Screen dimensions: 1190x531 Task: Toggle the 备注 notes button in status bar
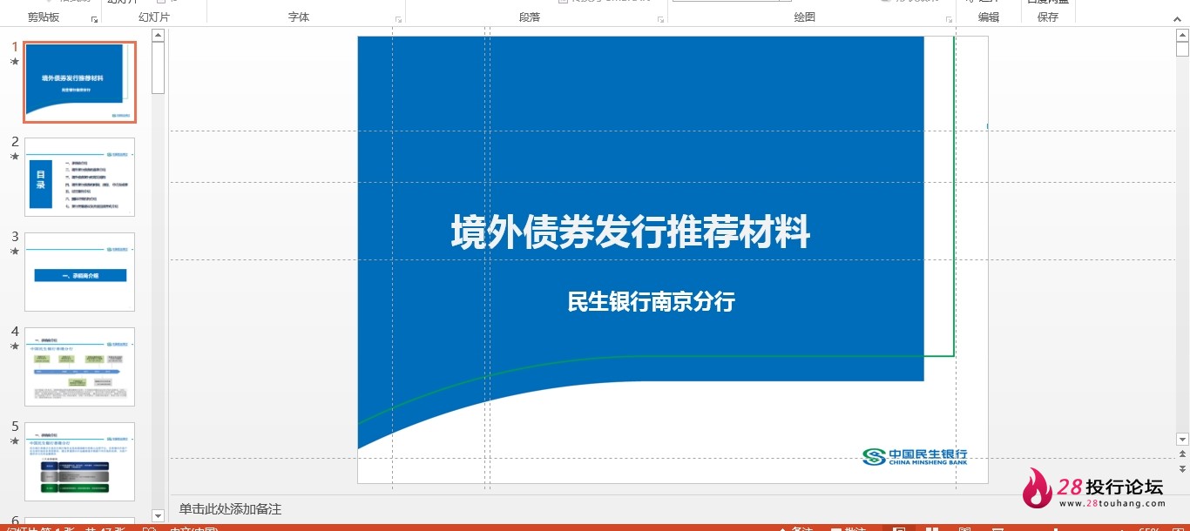794,528
